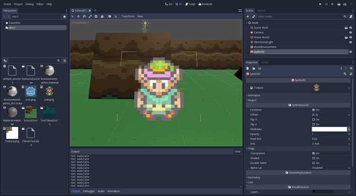Select the Rotate mode tool

point(84,16)
